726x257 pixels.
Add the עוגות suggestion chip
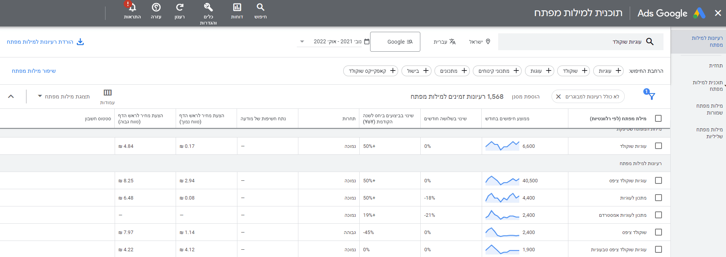point(540,71)
